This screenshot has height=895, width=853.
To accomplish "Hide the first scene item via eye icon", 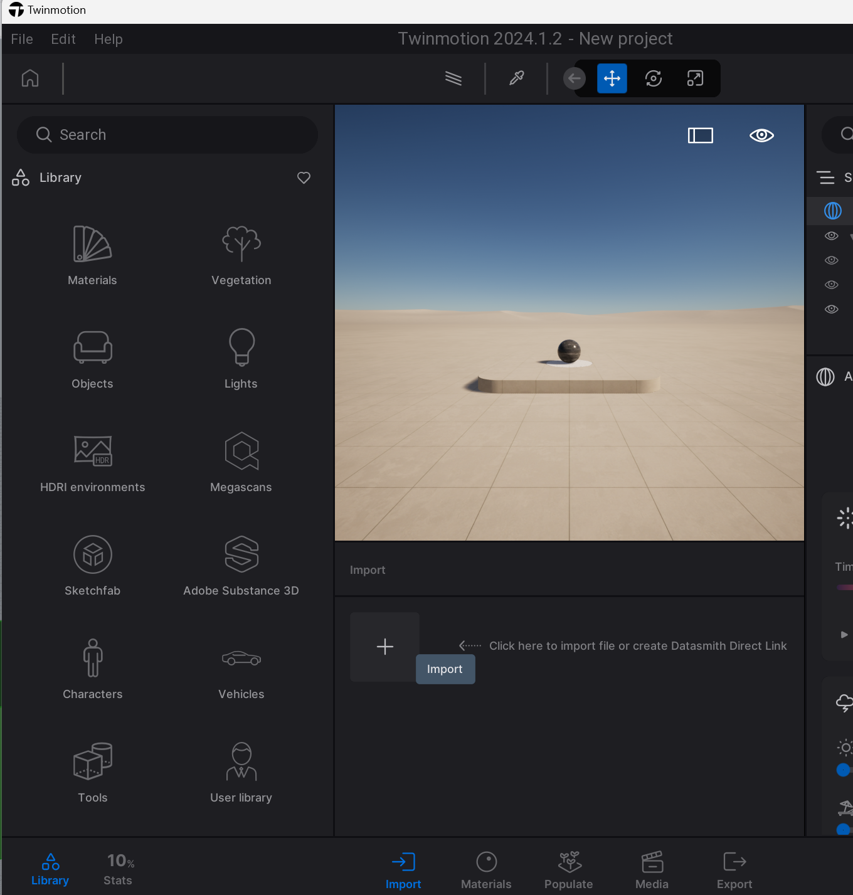I will (832, 236).
